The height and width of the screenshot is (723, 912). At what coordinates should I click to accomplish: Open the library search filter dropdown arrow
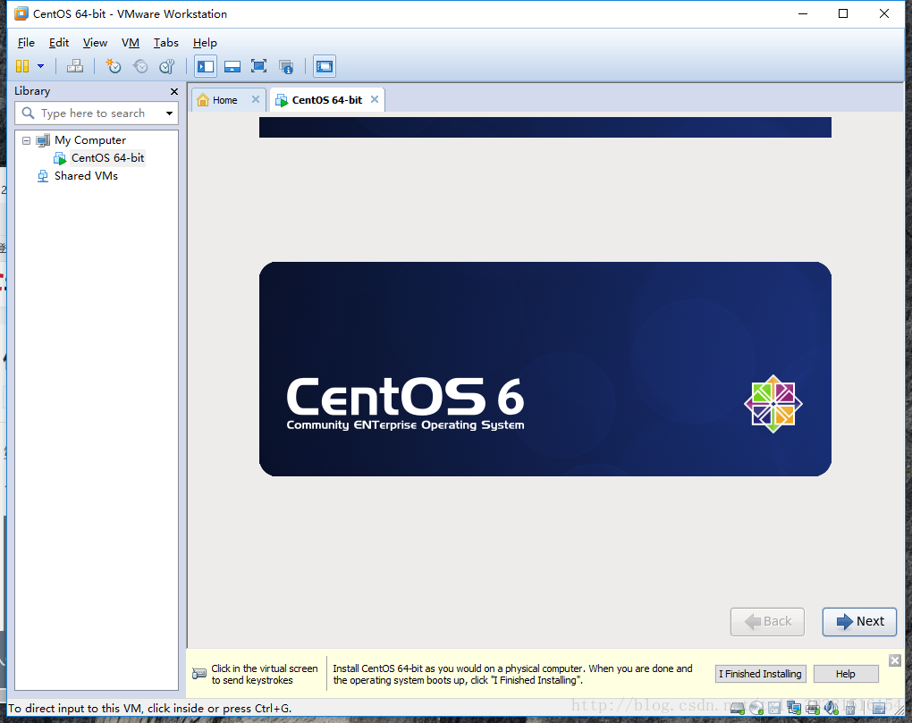click(x=169, y=113)
